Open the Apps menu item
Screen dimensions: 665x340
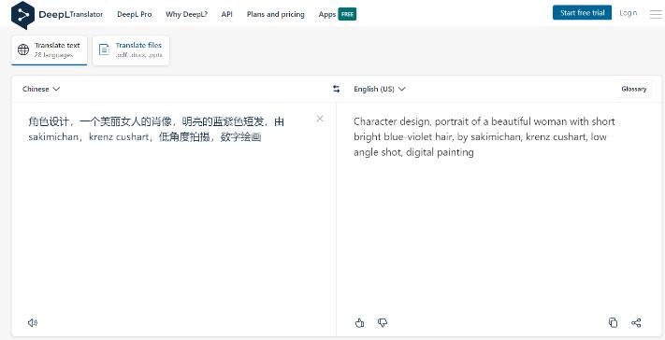pos(327,14)
